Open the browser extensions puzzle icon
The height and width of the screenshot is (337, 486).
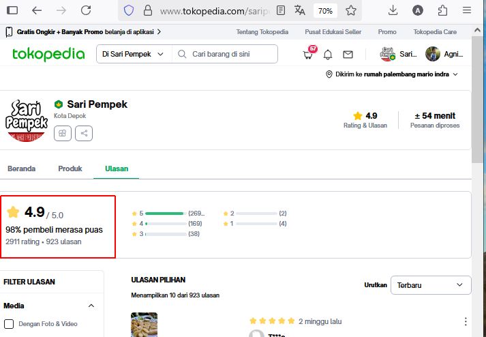(x=442, y=10)
